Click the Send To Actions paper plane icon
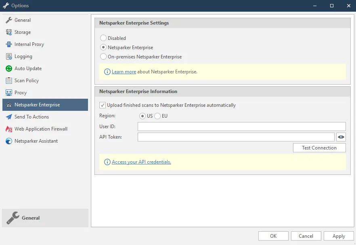Screen dimensions: 356x245 point(9,117)
